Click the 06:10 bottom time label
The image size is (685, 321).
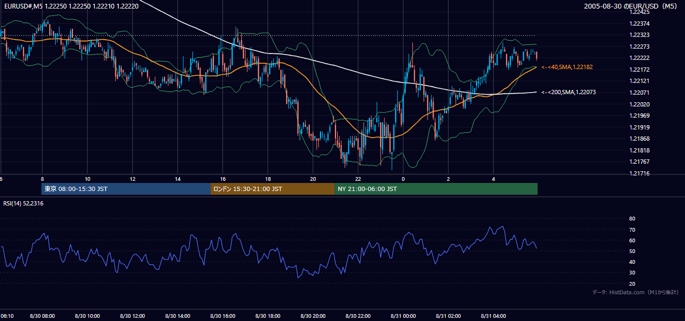pos(7,316)
